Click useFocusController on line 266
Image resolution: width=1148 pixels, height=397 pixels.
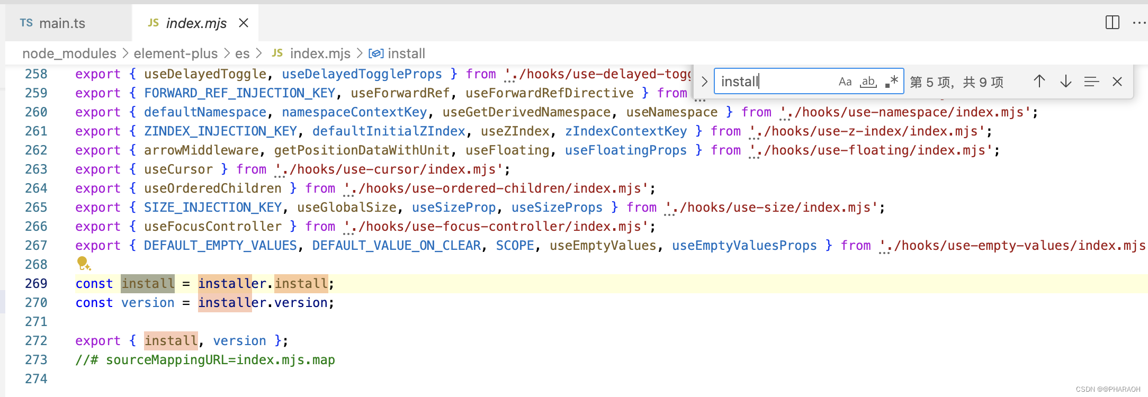point(213,227)
